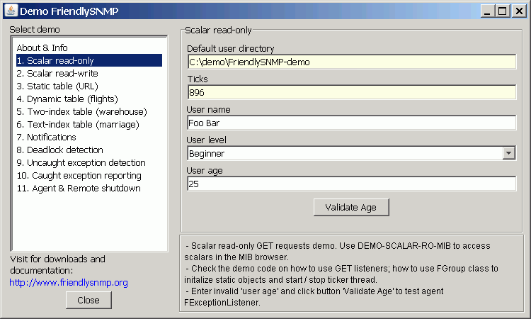531x319 pixels.
Task: Open the friendlysnmp.org link
Action: (x=69, y=282)
